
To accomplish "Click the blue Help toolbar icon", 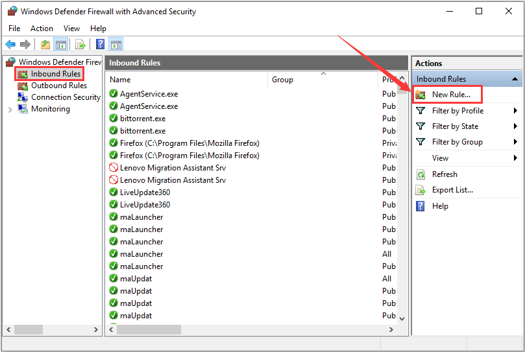I will [x=100, y=44].
